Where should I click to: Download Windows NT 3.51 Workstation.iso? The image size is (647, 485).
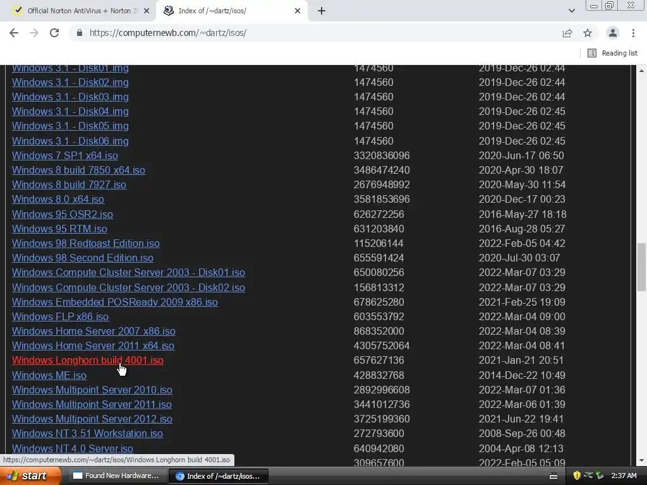click(87, 433)
